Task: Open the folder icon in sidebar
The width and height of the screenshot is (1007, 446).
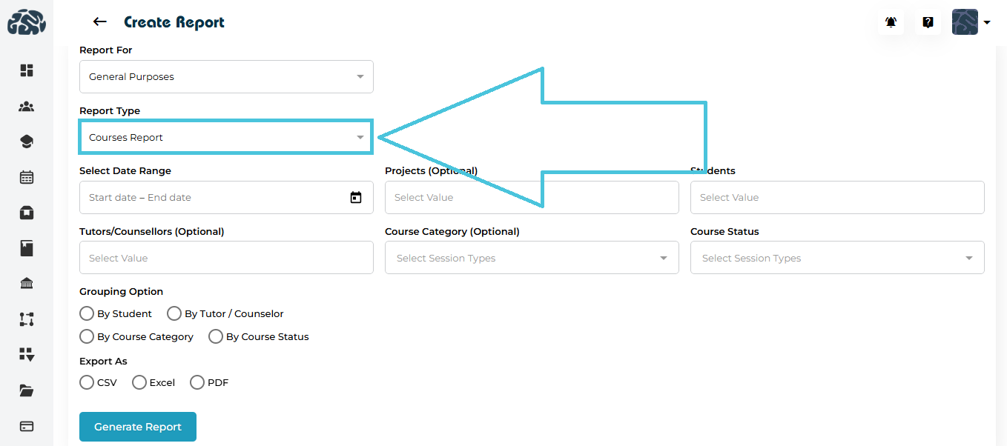Action: click(27, 391)
